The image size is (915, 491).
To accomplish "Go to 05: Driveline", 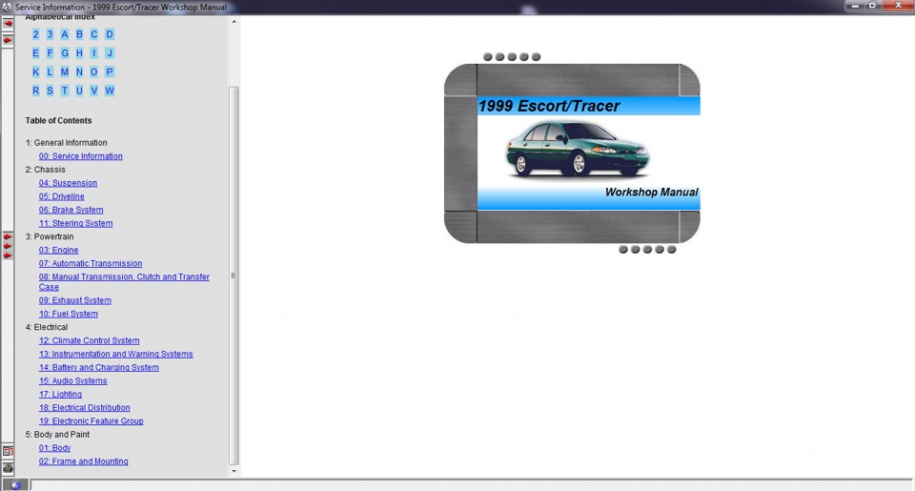I will pyautogui.click(x=61, y=196).
